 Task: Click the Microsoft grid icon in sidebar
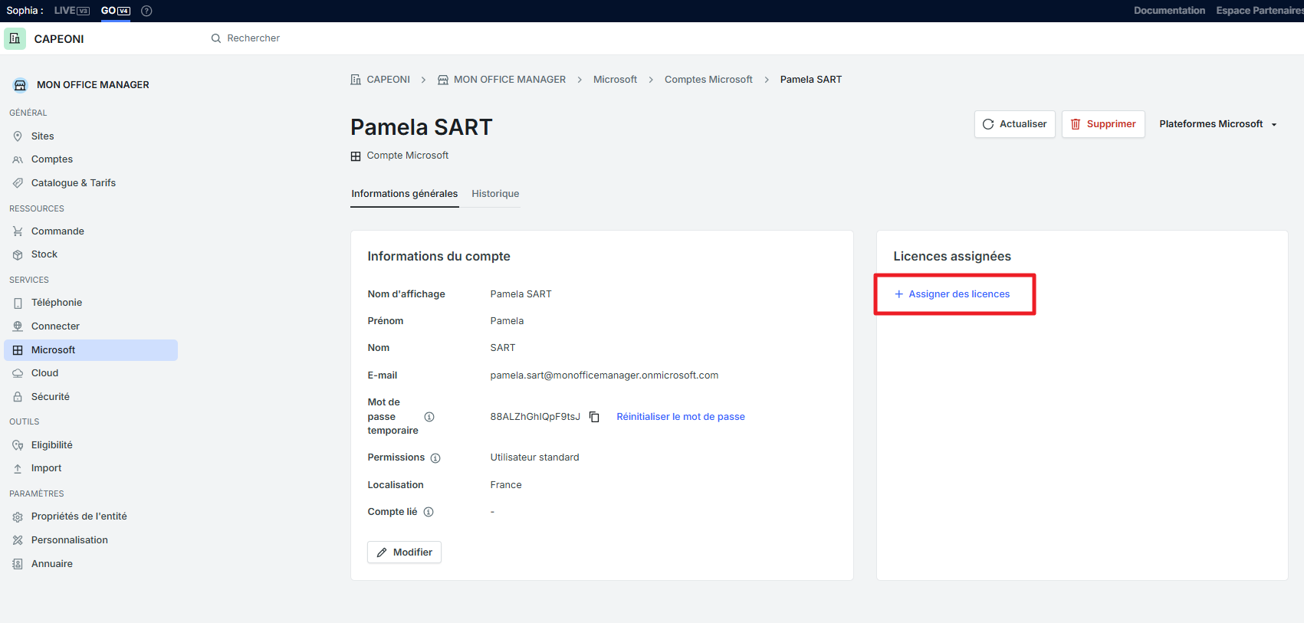(18, 350)
